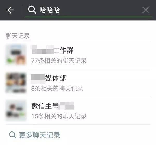Viewport: 156px width, 145px height.
Task: Tap blurred name part before 工作群
Action: point(42,49)
